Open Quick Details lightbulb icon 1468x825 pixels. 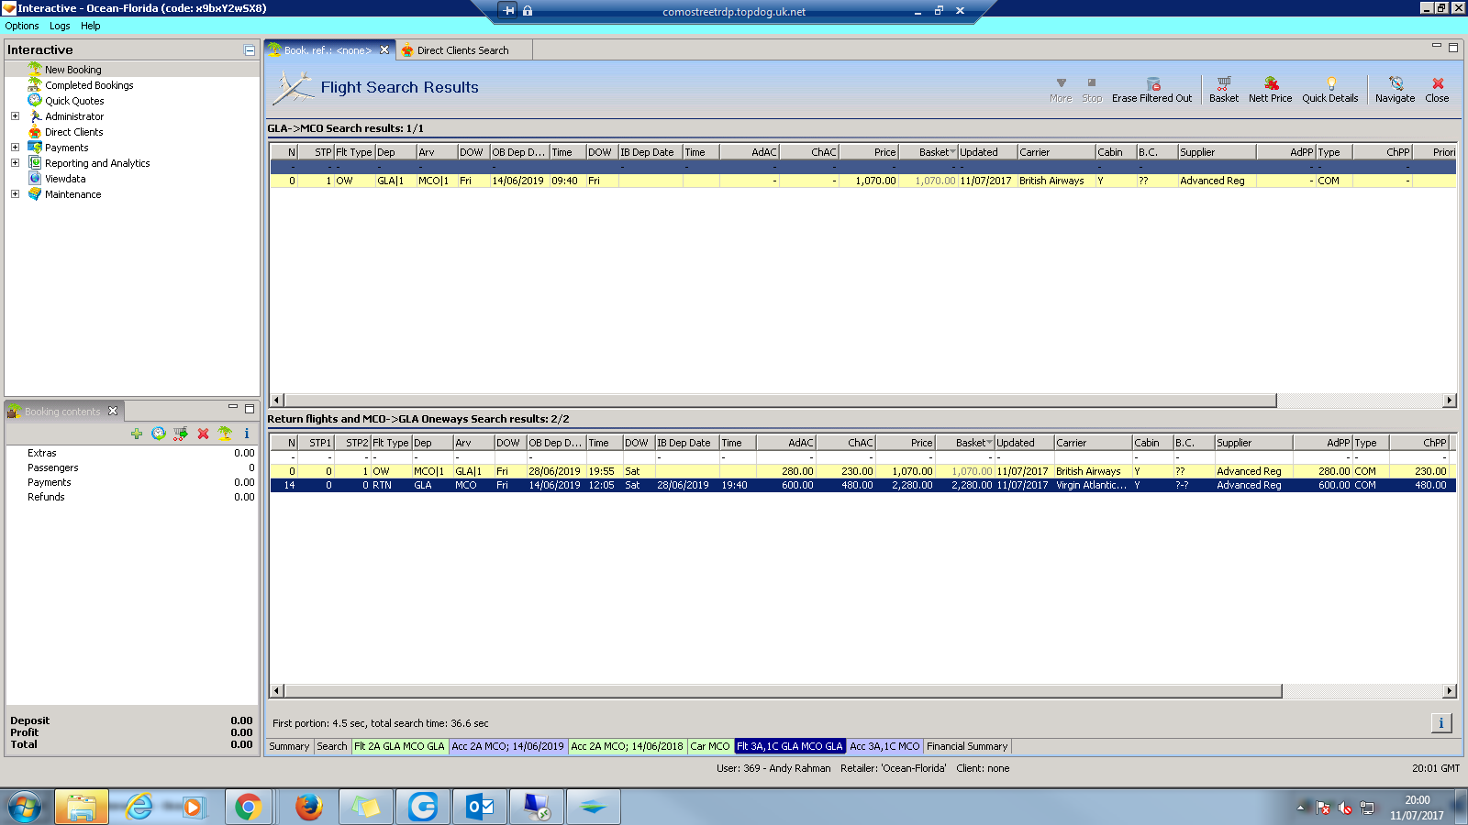[x=1329, y=89]
